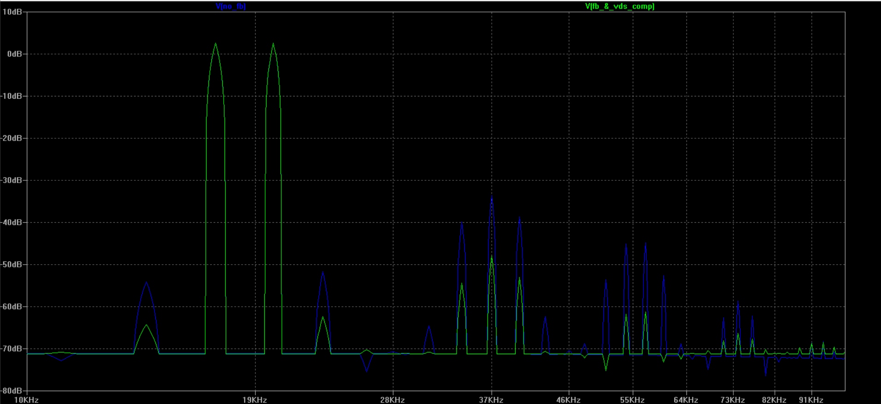Click the -30dB vertical axis label

point(11,180)
